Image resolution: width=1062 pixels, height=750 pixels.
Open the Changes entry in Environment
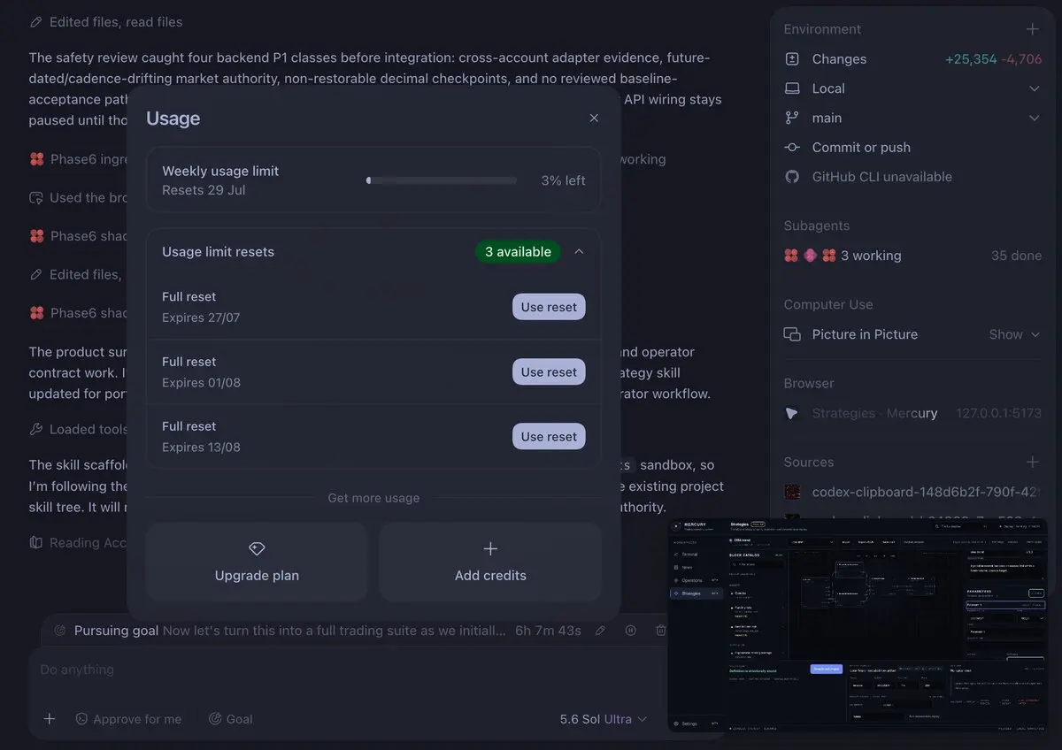coord(912,59)
